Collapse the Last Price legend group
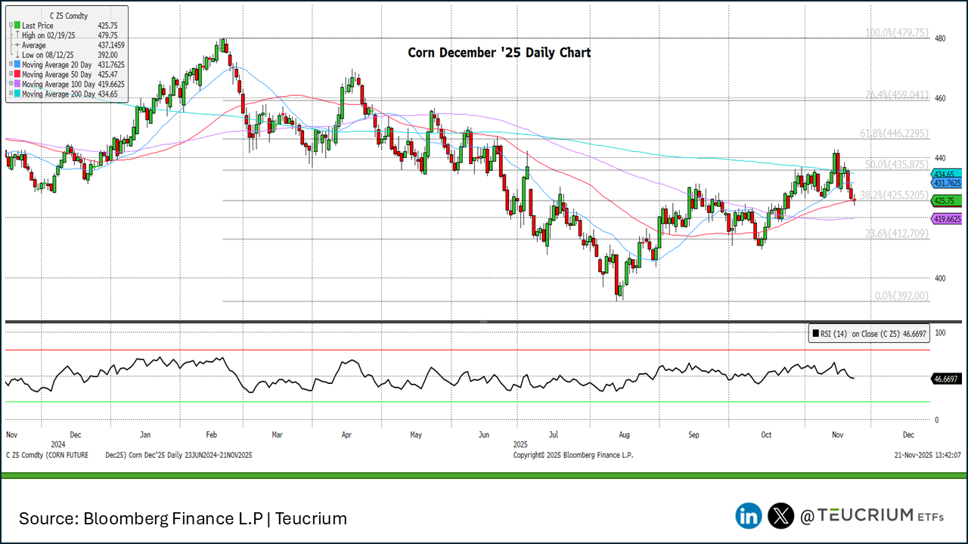The image size is (968, 544). pos(11,25)
